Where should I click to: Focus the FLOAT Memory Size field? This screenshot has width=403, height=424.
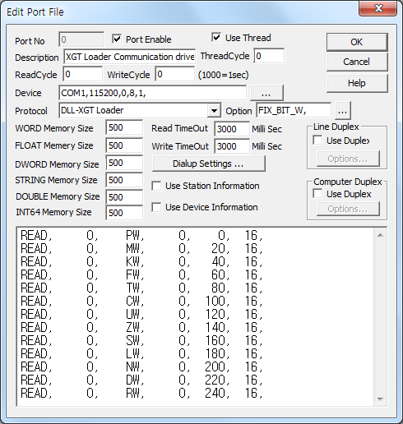click(x=124, y=145)
